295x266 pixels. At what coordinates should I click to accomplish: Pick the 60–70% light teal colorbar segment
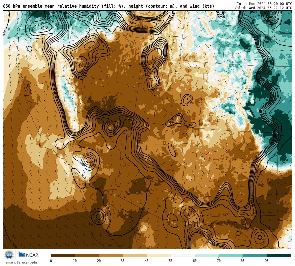click(207, 255)
